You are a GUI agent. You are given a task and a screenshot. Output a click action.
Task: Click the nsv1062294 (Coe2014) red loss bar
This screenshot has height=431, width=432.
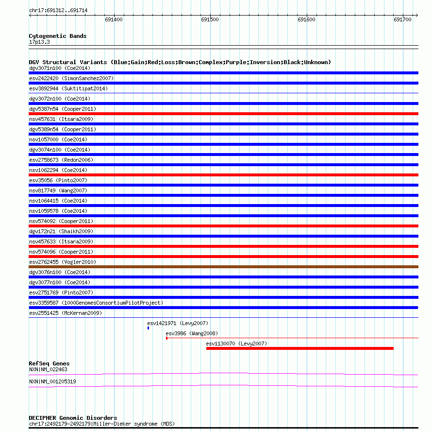pyautogui.click(x=223, y=175)
